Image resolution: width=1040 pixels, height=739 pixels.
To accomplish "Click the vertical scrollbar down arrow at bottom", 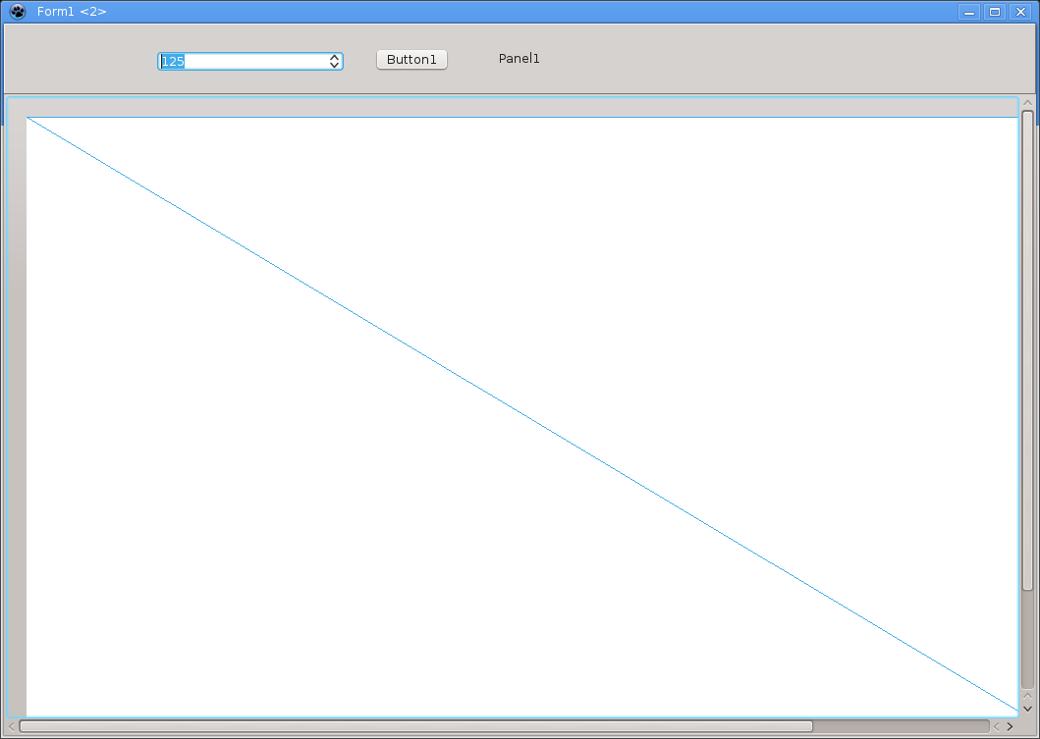I will 1028,709.
